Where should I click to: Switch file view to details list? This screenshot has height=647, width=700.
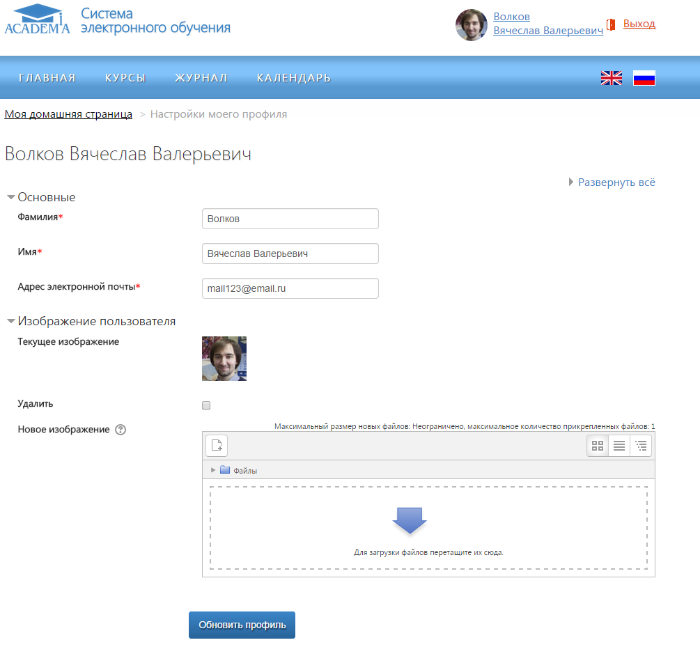(x=619, y=446)
